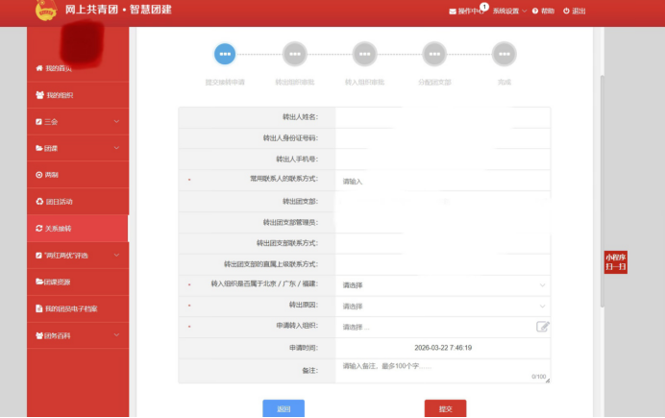
Task: Click the 退出 logout power icon
Action: [x=567, y=12]
